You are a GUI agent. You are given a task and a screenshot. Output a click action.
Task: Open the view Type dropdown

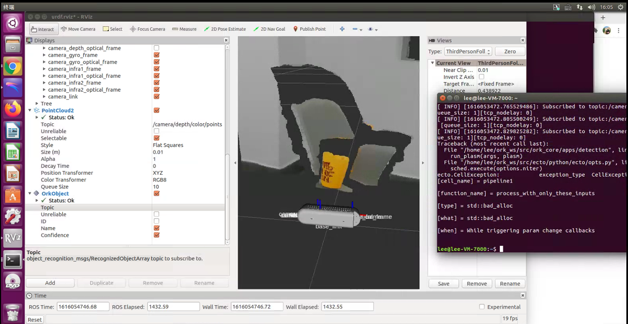468,51
